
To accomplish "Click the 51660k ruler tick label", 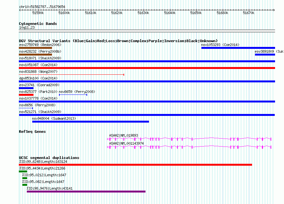I will pyautogui.click(x=222, y=13).
